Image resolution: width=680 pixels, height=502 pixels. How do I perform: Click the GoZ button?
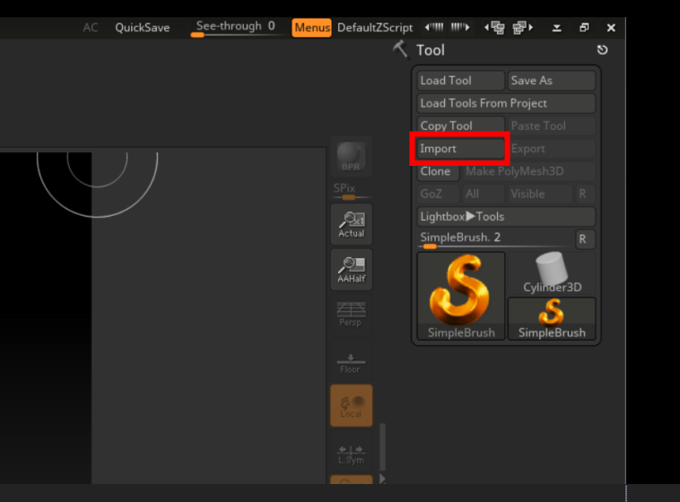pyautogui.click(x=438, y=194)
